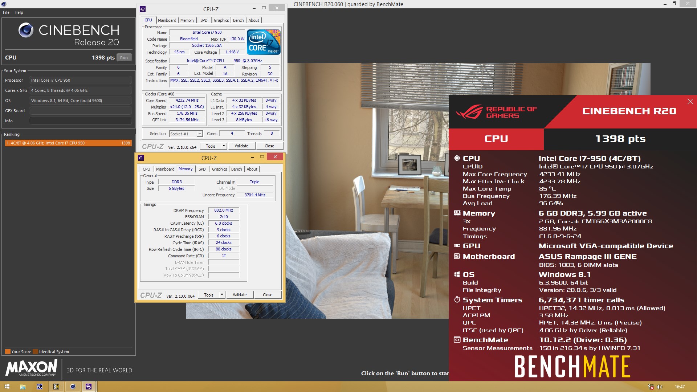This screenshot has height=392, width=697.
Task: Click Tools button in Memory CPU-Z window
Action: (209, 295)
